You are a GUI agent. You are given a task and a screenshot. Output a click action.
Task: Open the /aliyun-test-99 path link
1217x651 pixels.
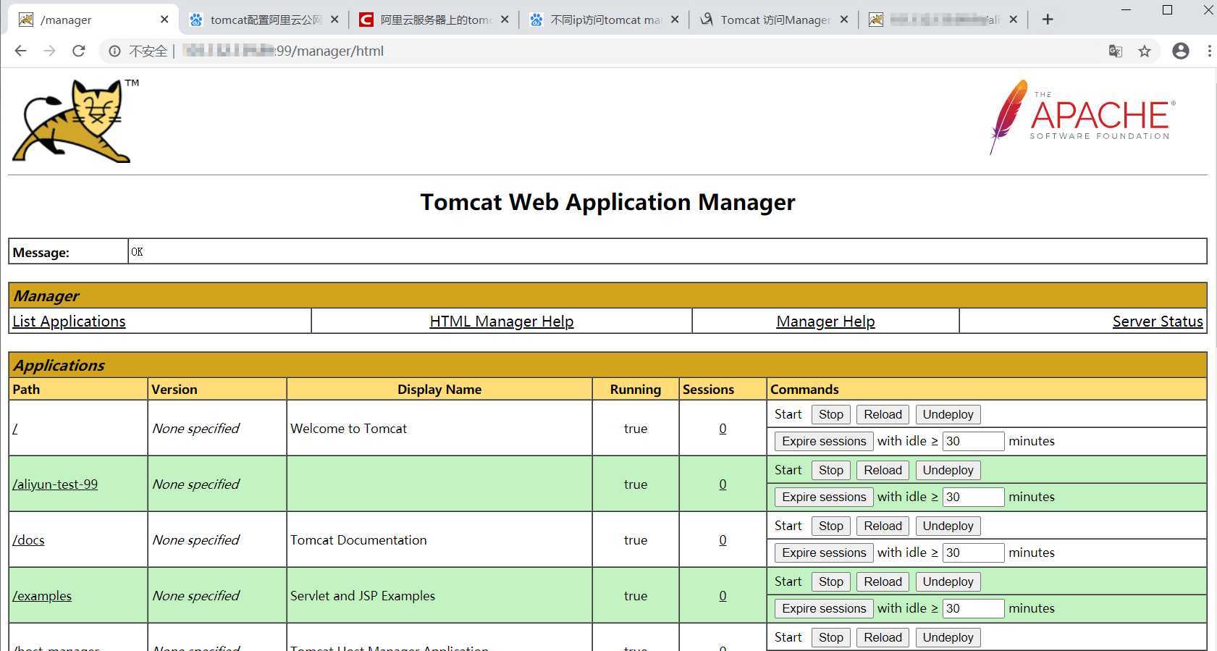tap(55, 484)
